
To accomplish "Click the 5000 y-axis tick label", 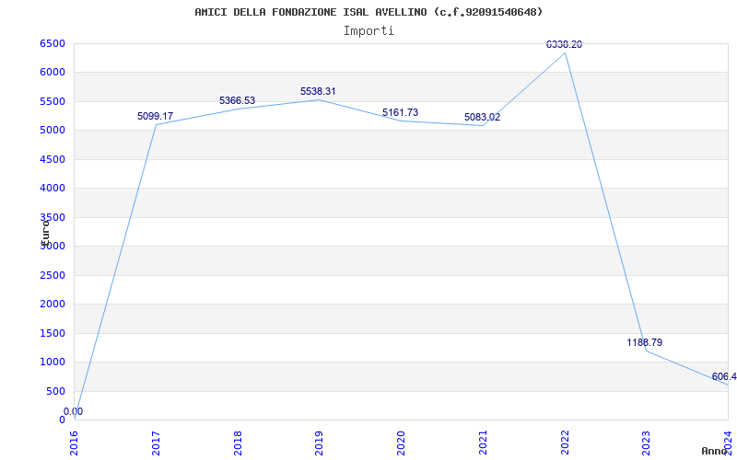I will pyautogui.click(x=53, y=131).
